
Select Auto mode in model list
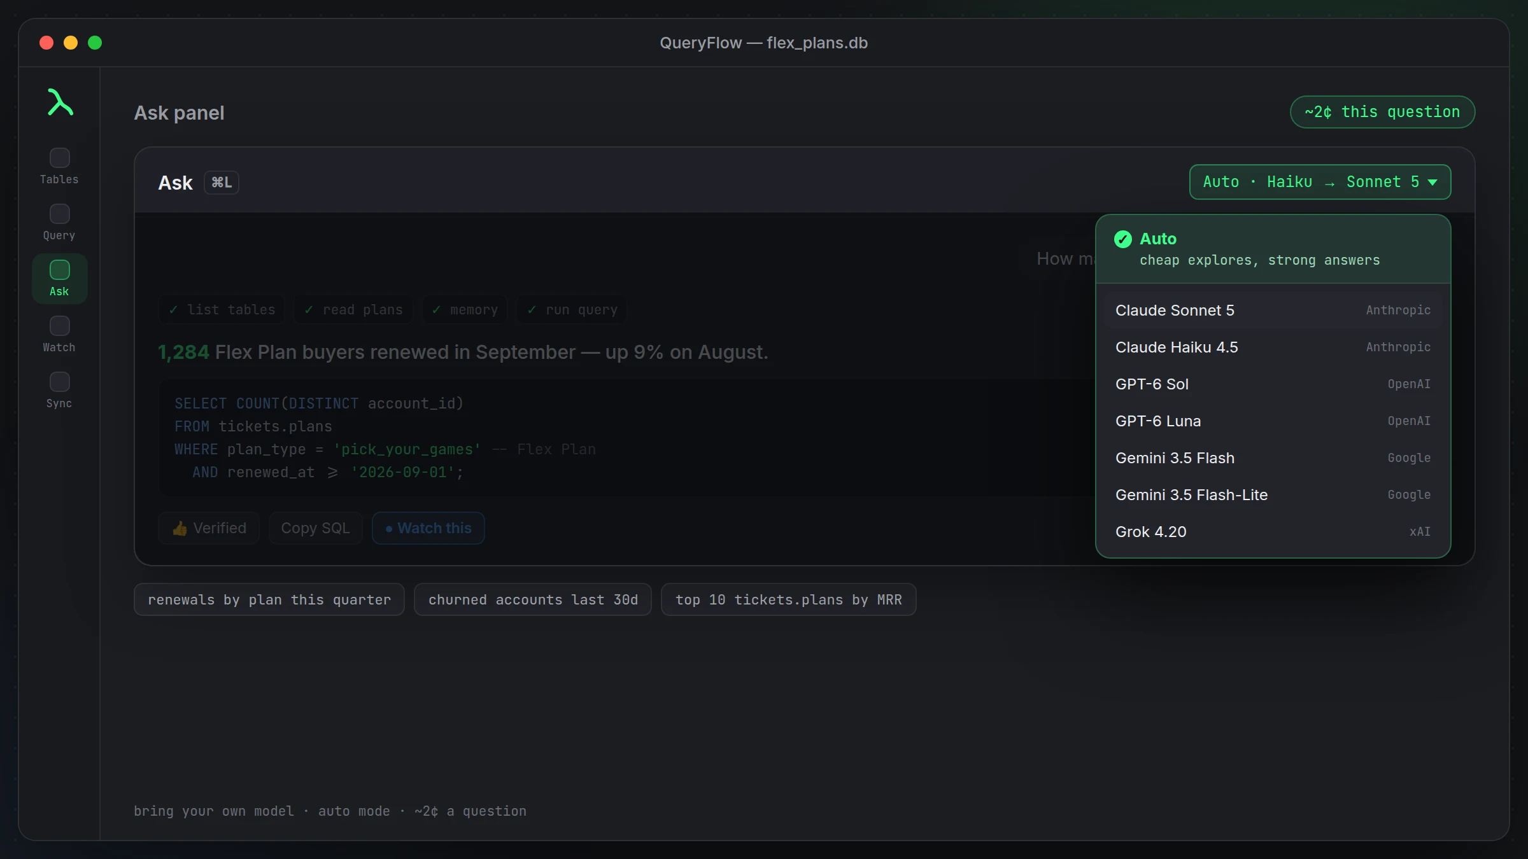[1273, 249]
